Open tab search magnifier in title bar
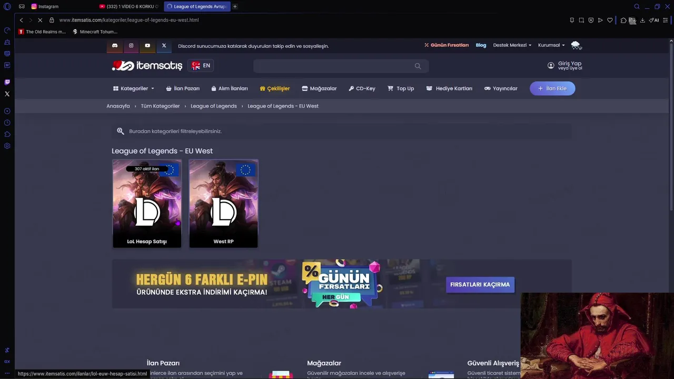The image size is (674, 379). (x=637, y=6)
